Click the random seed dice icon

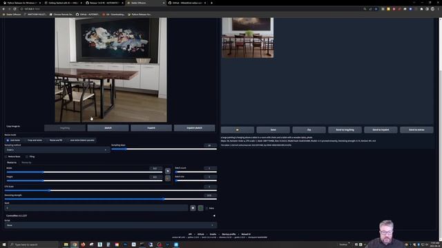pos(193,208)
